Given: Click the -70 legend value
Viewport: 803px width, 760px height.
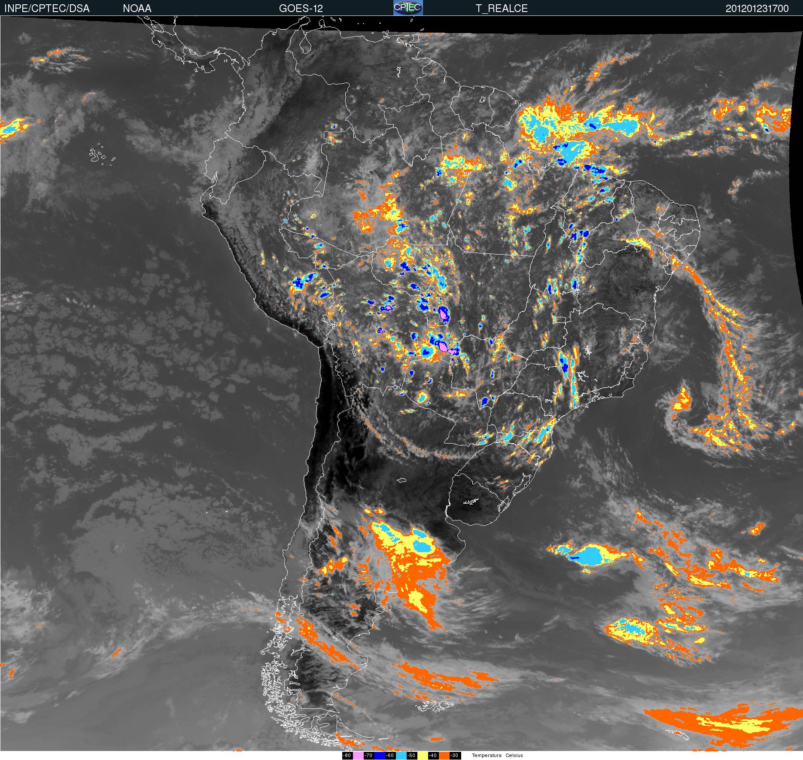Looking at the screenshot, I should coord(368,755).
